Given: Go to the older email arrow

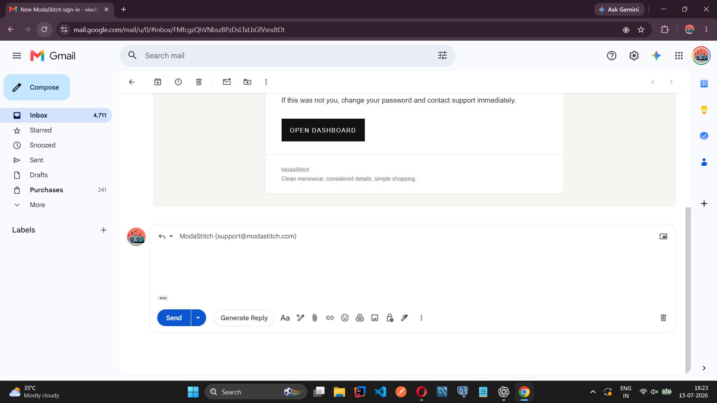Looking at the screenshot, I should [671, 82].
